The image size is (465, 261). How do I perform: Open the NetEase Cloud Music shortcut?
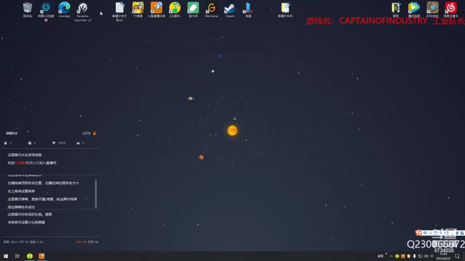[451, 9]
